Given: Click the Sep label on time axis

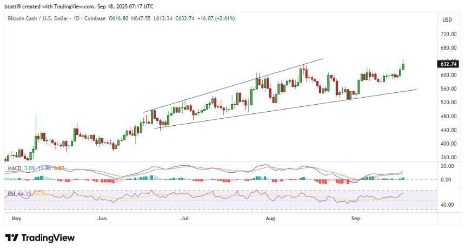Looking at the screenshot, I should pos(355,219).
